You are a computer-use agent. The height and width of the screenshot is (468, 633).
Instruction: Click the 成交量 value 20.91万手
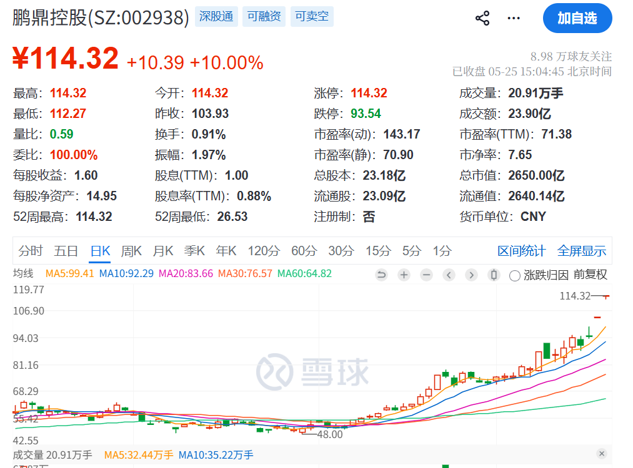[536, 93]
